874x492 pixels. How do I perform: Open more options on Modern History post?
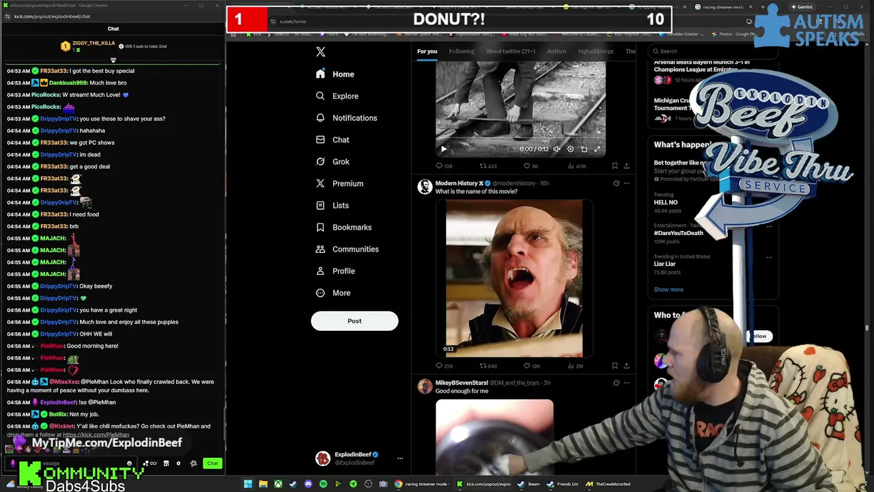click(x=627, y=183)
